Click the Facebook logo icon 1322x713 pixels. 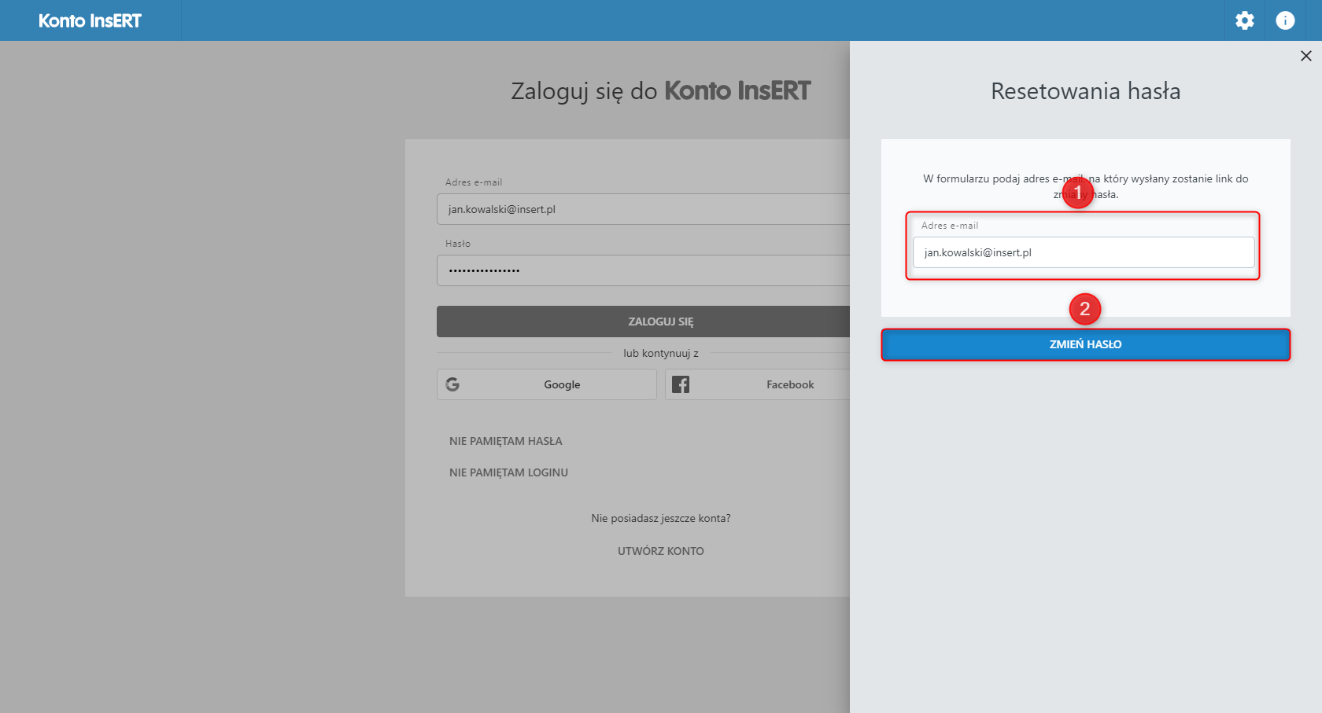pyautogui.click(x=681, y=384)
